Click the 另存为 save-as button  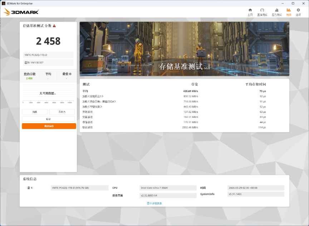pyautogui.click(x=62, y=112)
